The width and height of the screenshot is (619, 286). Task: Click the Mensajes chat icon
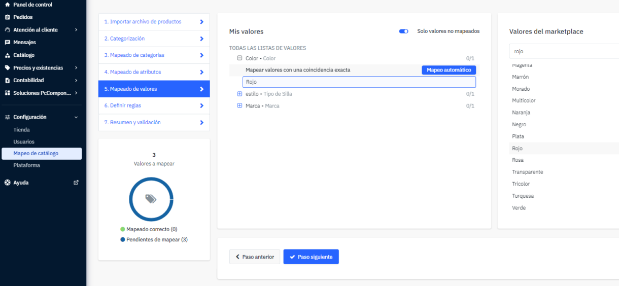(8, 43)
